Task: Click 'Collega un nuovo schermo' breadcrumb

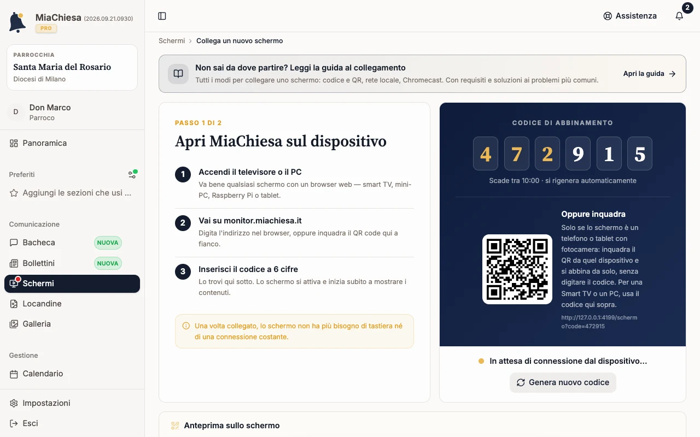Action: [x=240, y=41]
